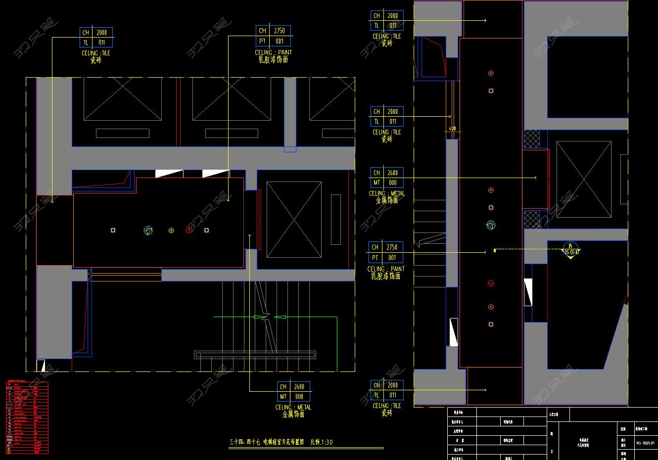Select the green break-line arrows on the staircase
658x460 pixels.
267,317
